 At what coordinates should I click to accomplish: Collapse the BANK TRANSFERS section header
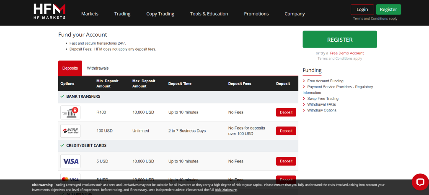coord(178,96)
